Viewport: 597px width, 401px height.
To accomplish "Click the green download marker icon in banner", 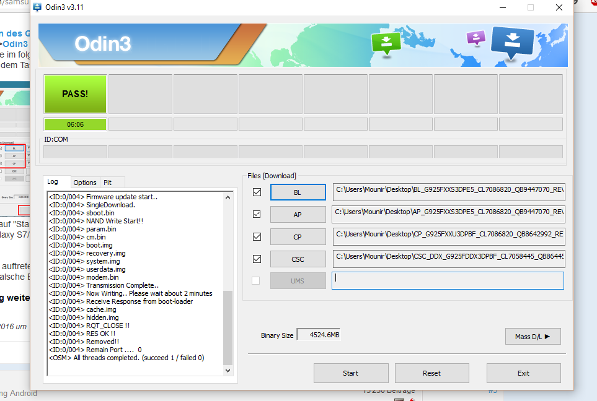I will pyautogui.click(x=386, y=43).
